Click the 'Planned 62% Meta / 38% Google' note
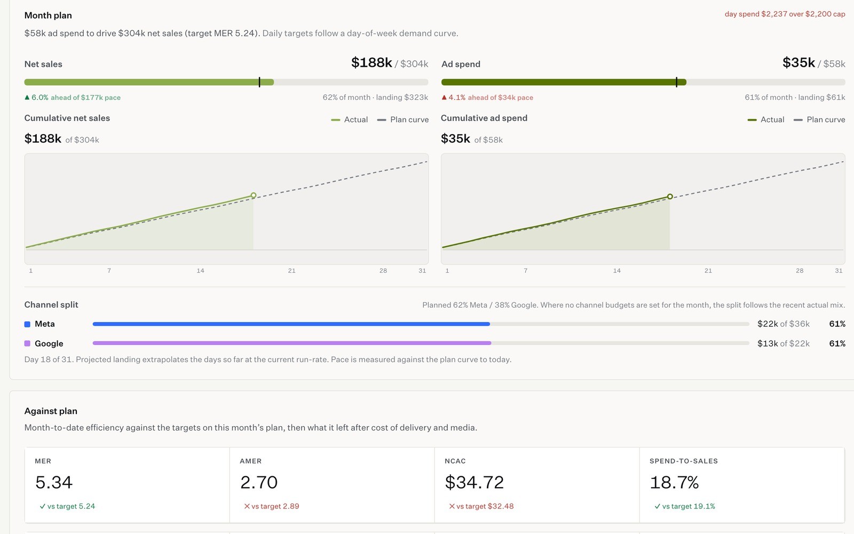This screenshot has width=854, height=534. click(x=634, y=305)
